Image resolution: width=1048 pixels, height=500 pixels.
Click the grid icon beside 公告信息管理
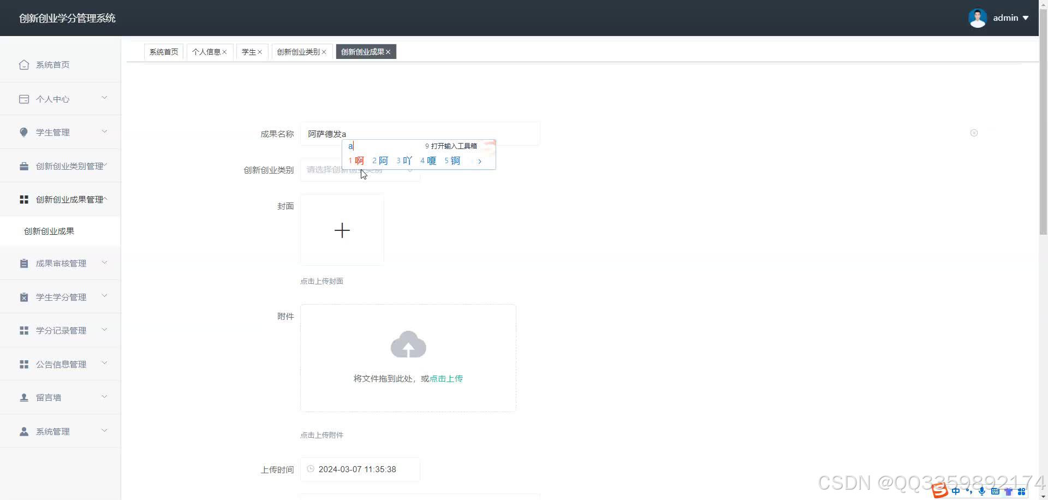pos(24,364)
